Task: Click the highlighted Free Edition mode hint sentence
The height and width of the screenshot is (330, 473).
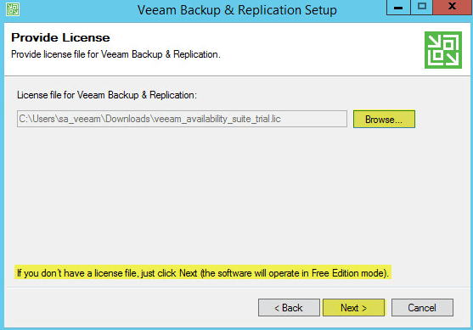Action: click(x=203, y=273)
